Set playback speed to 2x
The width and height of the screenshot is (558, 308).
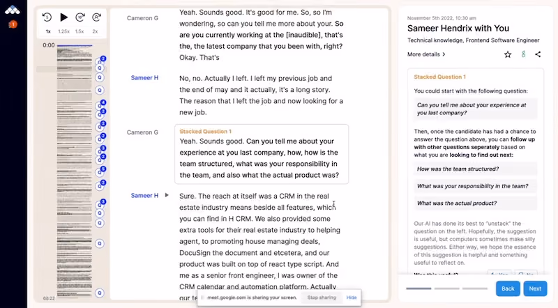[95, 31]
